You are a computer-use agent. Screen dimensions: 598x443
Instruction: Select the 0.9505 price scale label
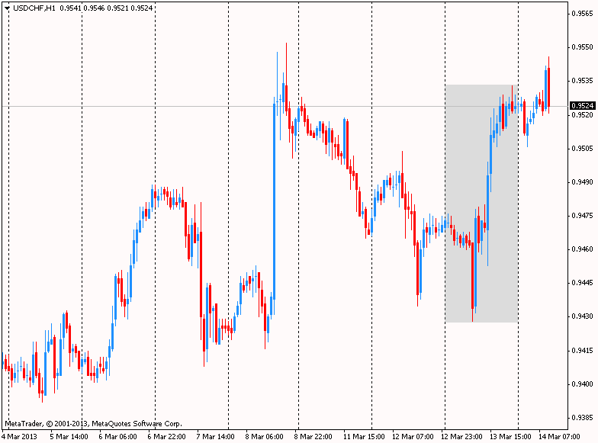coord(583,148)
